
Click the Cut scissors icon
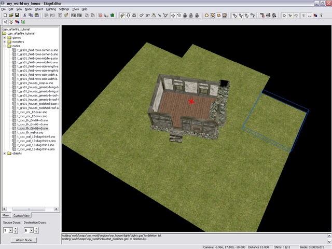[x=24, y=15]
